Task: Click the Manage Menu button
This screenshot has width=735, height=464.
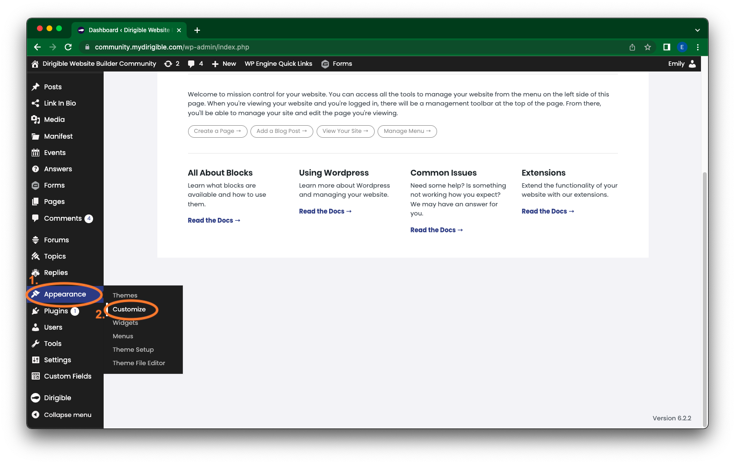Action: [407, 131]
